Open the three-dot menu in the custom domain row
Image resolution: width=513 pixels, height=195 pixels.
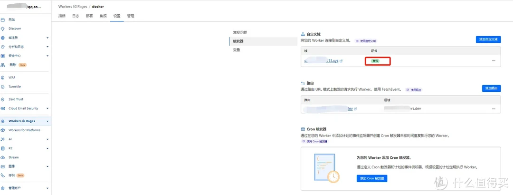pos(494,60)
